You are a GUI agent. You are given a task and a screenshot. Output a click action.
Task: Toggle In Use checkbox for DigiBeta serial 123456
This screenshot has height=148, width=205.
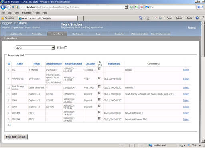(99, 93)
